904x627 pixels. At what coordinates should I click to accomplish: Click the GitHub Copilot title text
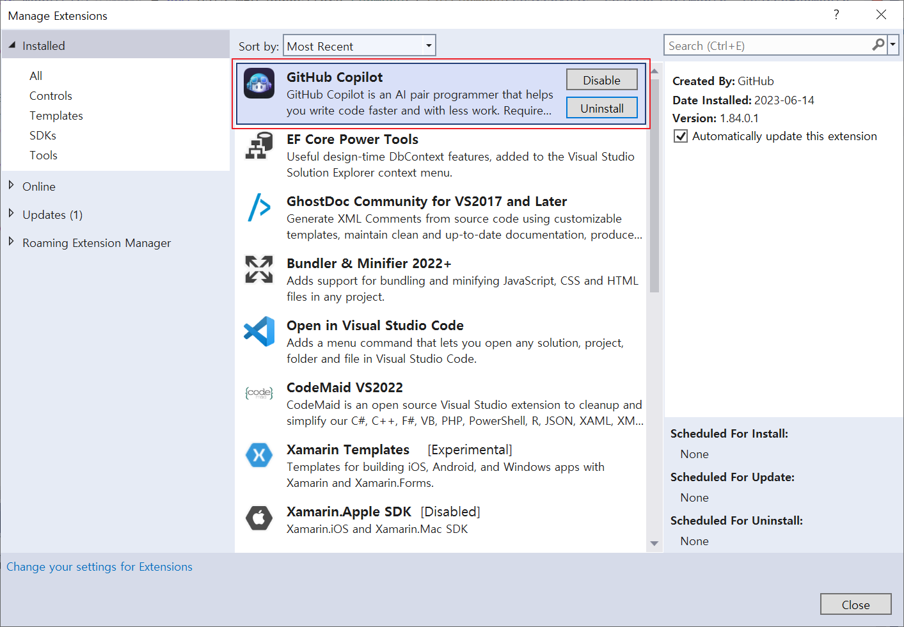[335, 77]
